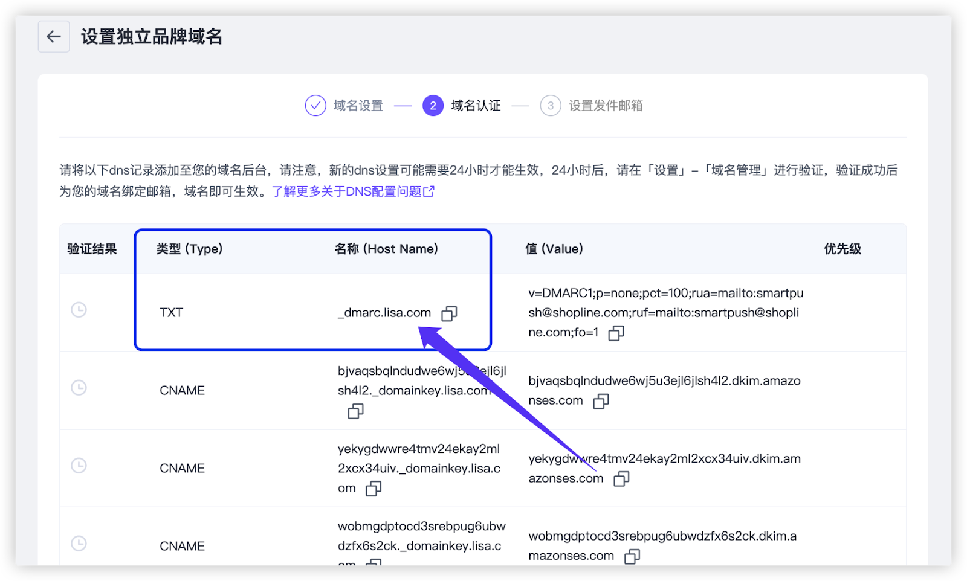The height and width of the screenshot is (581, 967).
Task: Copy the yekygdwwre domainkey host name
Action: click(374, 489)
